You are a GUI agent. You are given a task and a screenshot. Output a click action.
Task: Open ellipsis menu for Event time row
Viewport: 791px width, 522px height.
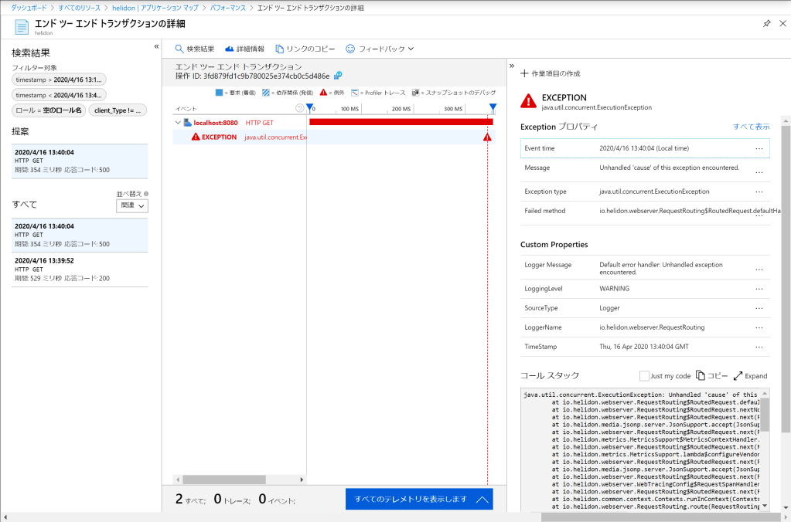click(x=759, y=148)
